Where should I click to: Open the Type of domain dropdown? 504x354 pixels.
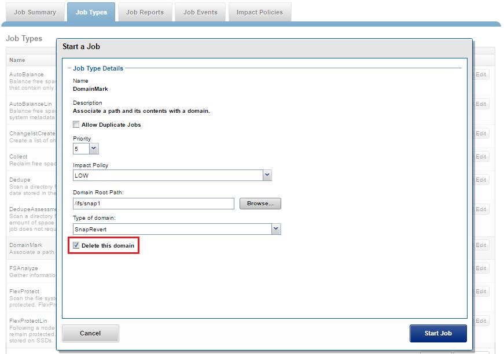276,229
